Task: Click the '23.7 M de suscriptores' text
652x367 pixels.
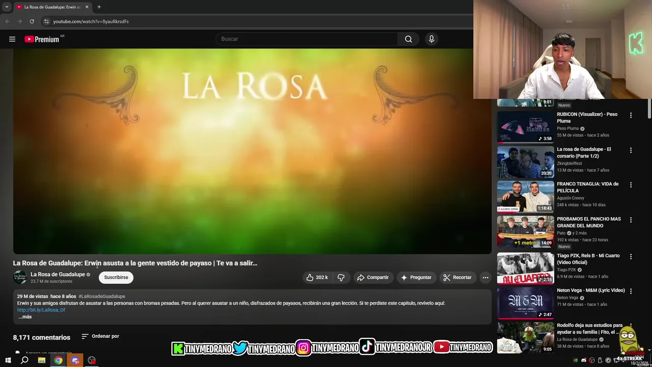Action: click(x=51, y=281)
